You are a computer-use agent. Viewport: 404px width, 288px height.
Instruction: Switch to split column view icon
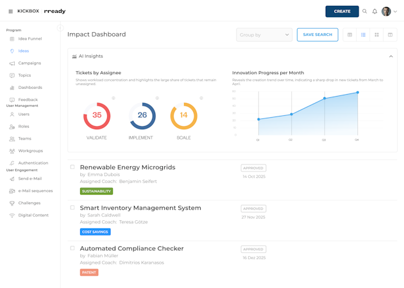coord(390,35)
